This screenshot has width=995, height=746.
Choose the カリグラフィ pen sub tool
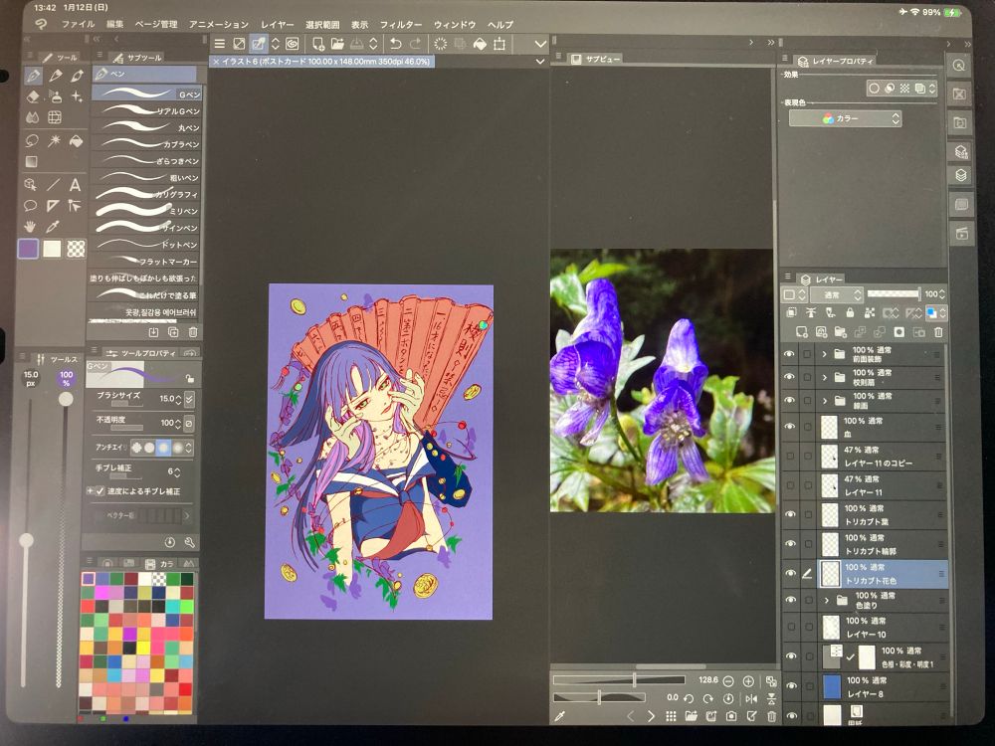[x=149, y=194]
